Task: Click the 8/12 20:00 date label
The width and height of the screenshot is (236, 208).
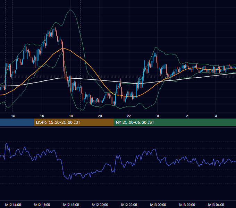Action: (x=100, y=205)
